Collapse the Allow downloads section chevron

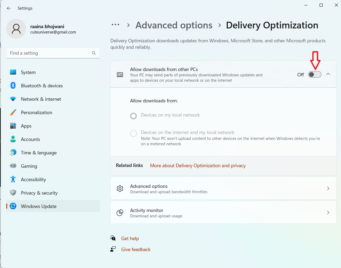328,74
